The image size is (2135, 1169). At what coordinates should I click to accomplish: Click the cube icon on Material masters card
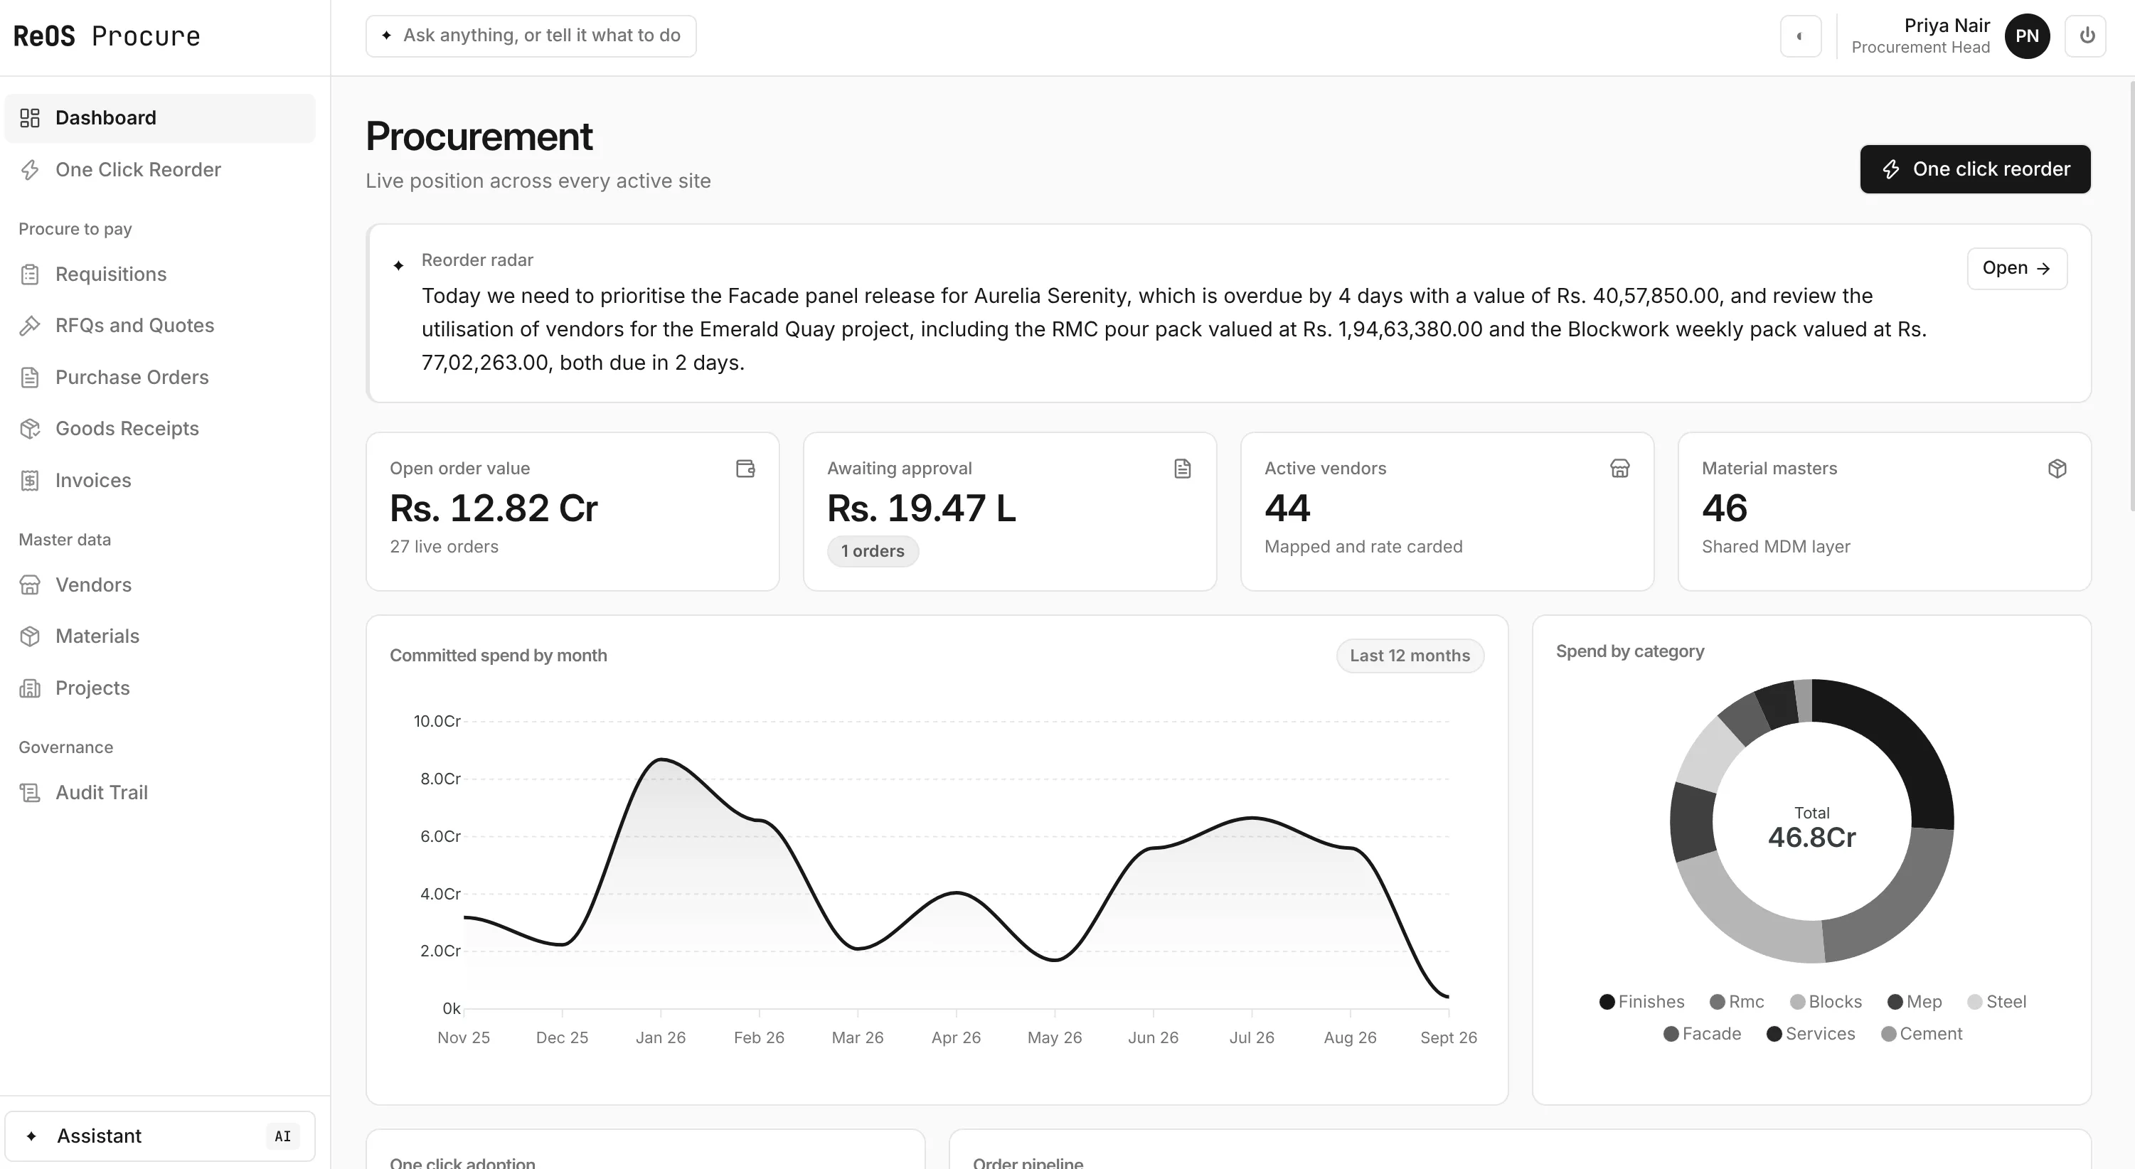click(2057, 469)
